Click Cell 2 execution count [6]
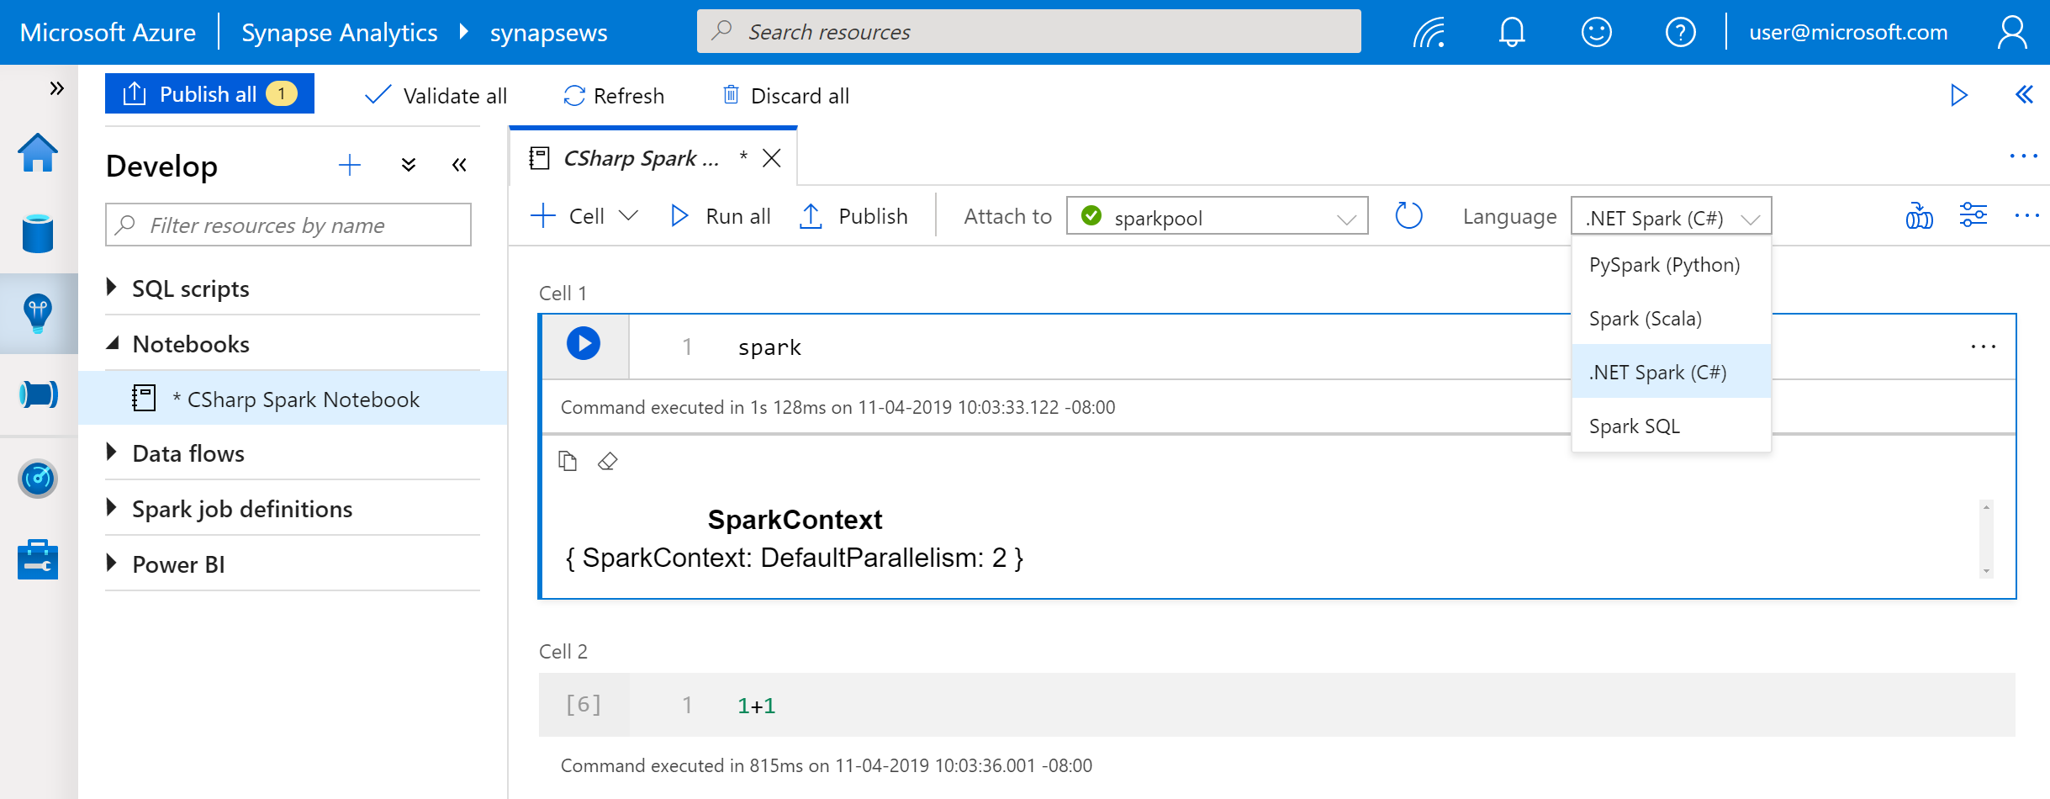 coord(584,704)
